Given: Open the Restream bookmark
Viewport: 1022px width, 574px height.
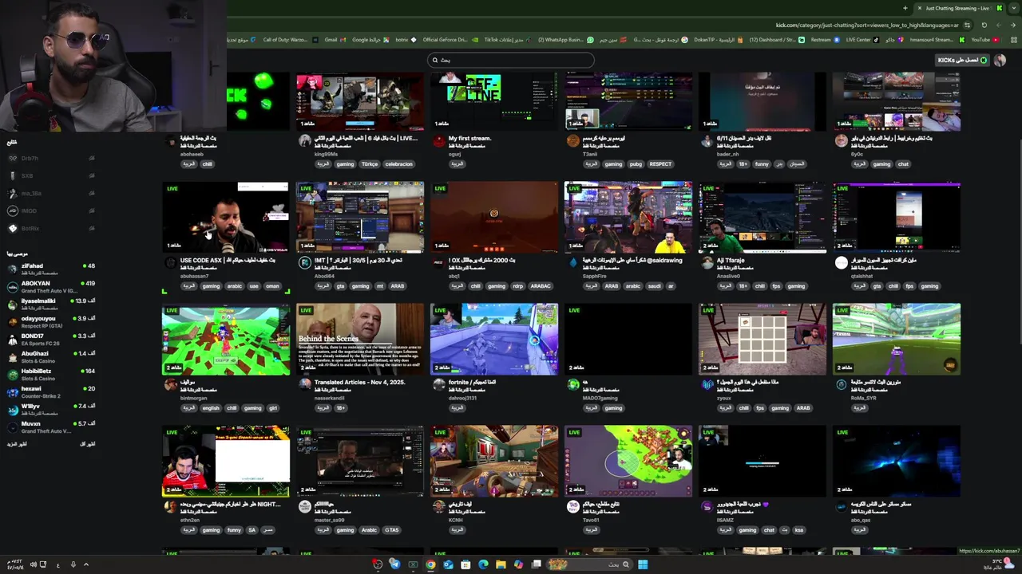Looking at the screenshot, I should [825, 40].
